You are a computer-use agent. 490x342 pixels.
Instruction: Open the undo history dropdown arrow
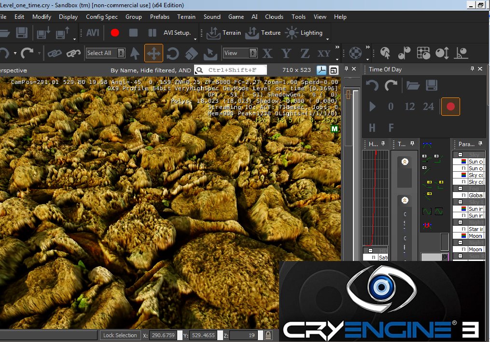[15, 54]
